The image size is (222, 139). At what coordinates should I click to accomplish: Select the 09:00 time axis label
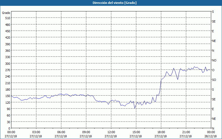86,132
